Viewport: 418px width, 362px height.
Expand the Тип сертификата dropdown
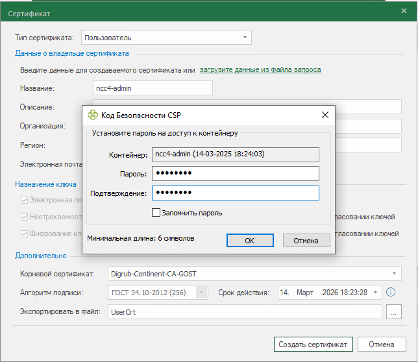[x=166, y=37]
